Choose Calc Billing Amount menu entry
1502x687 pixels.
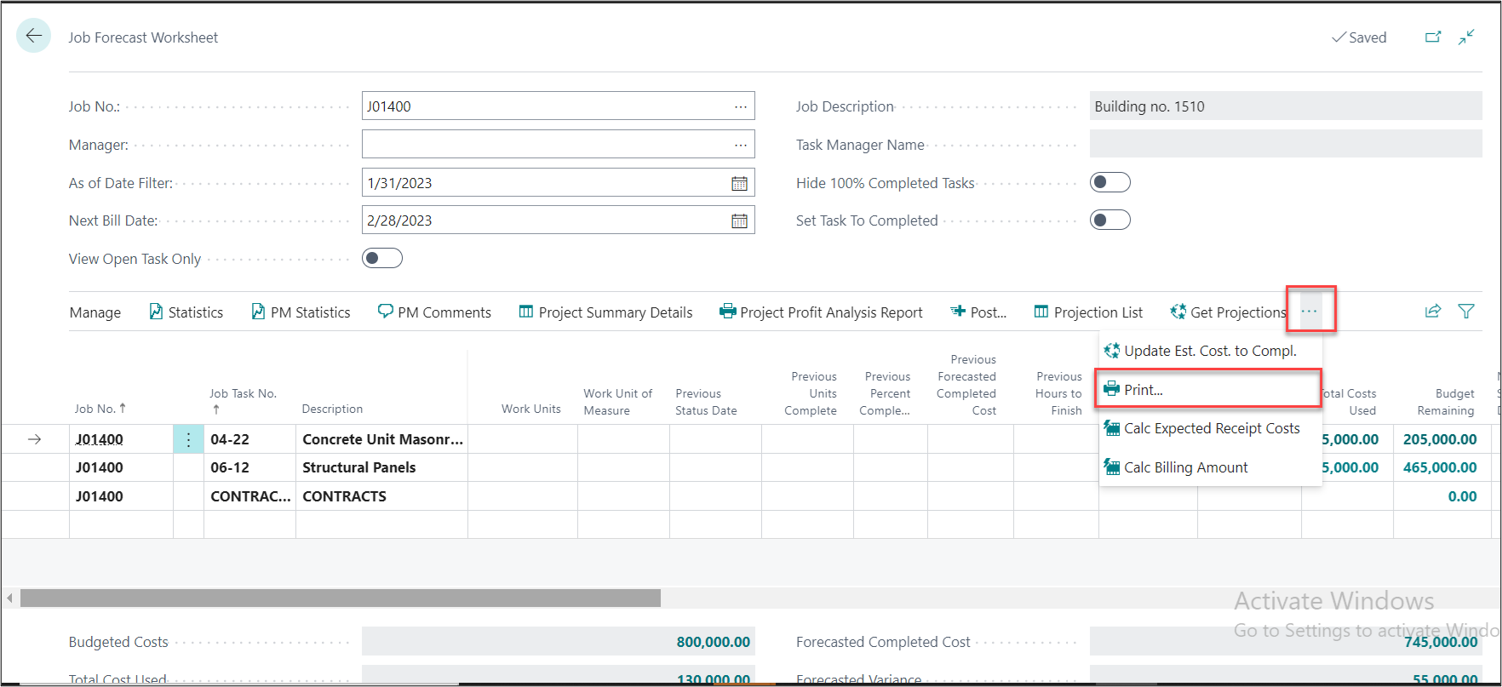pos(1185,467)
